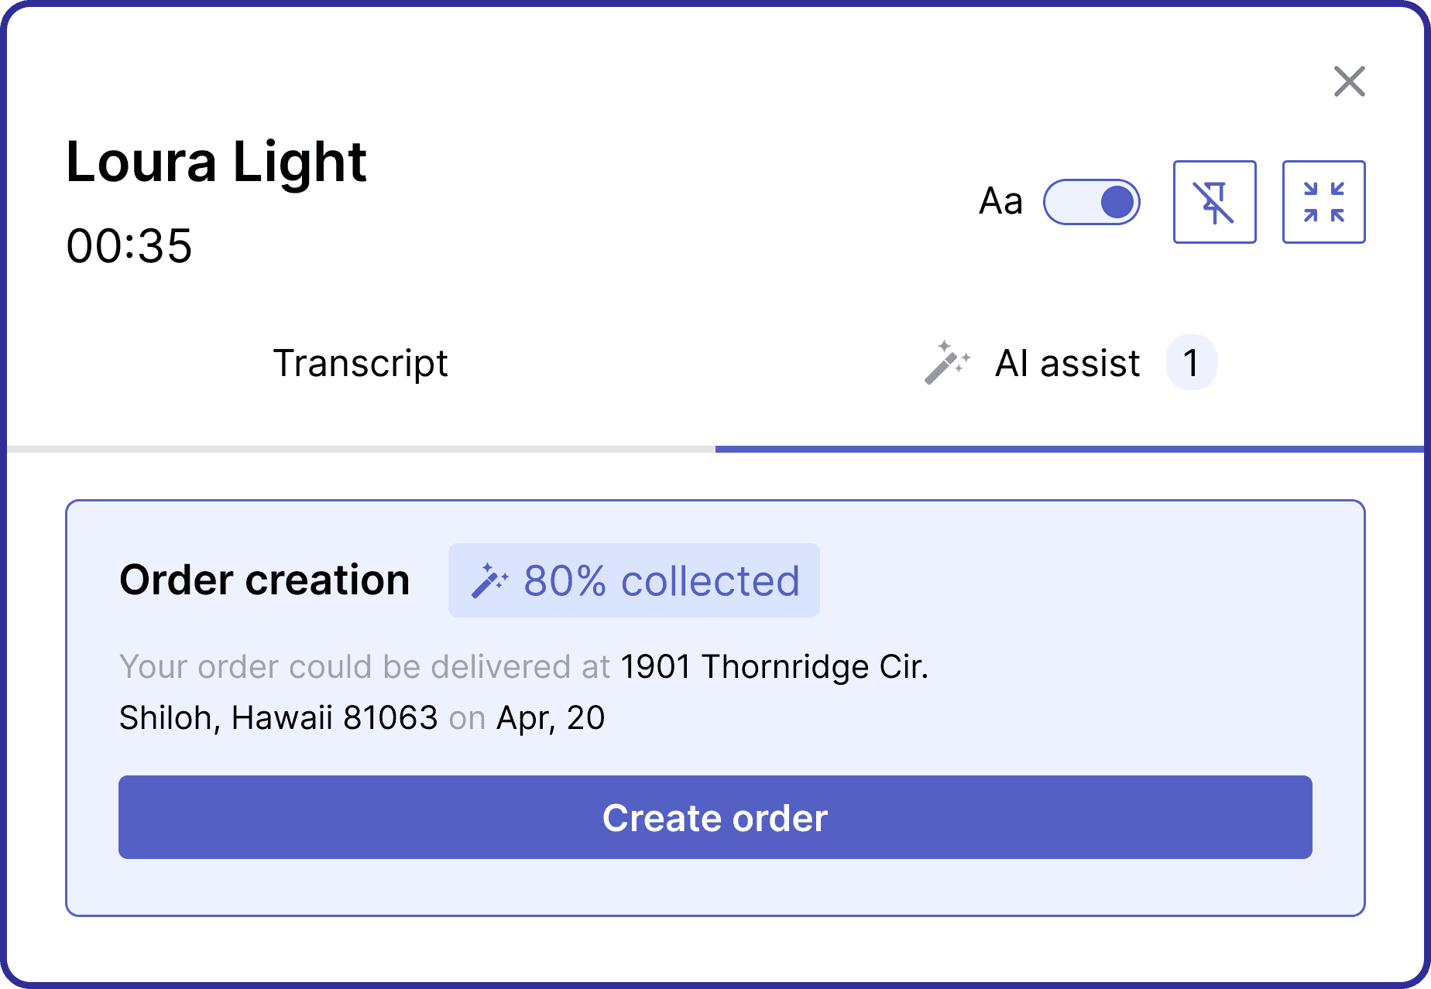
Task: Click the unpin panel icon
Action: tap(1214, 202)
